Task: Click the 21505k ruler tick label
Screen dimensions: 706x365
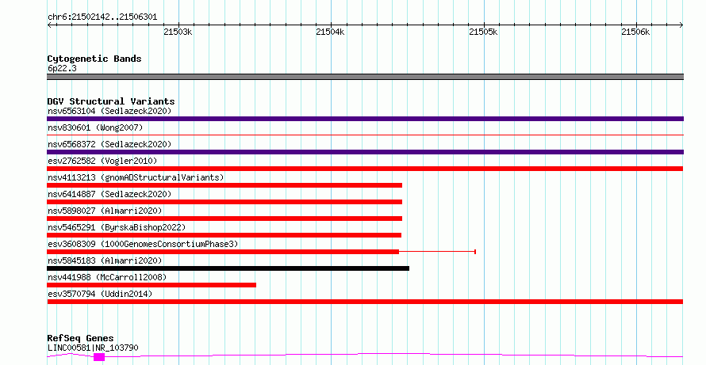Action: pyautogui.click(x=483, y=32)
